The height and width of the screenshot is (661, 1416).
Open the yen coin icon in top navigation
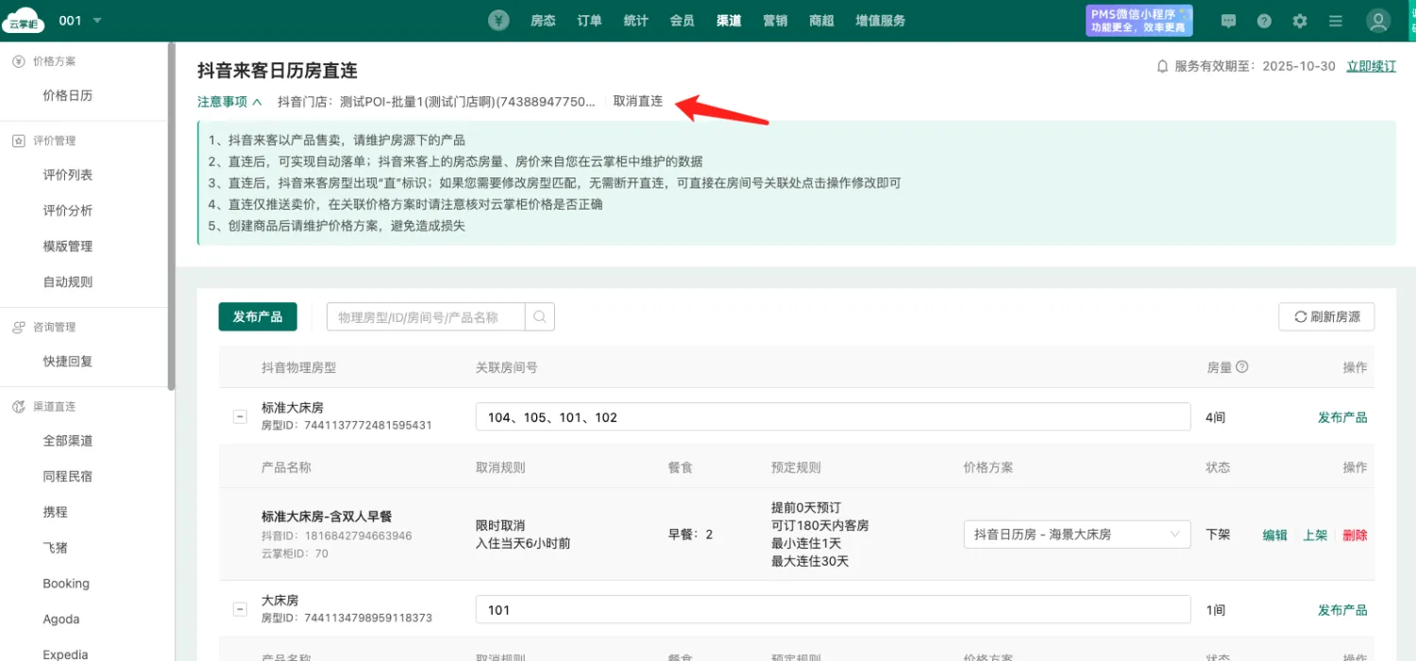(499, 21)
